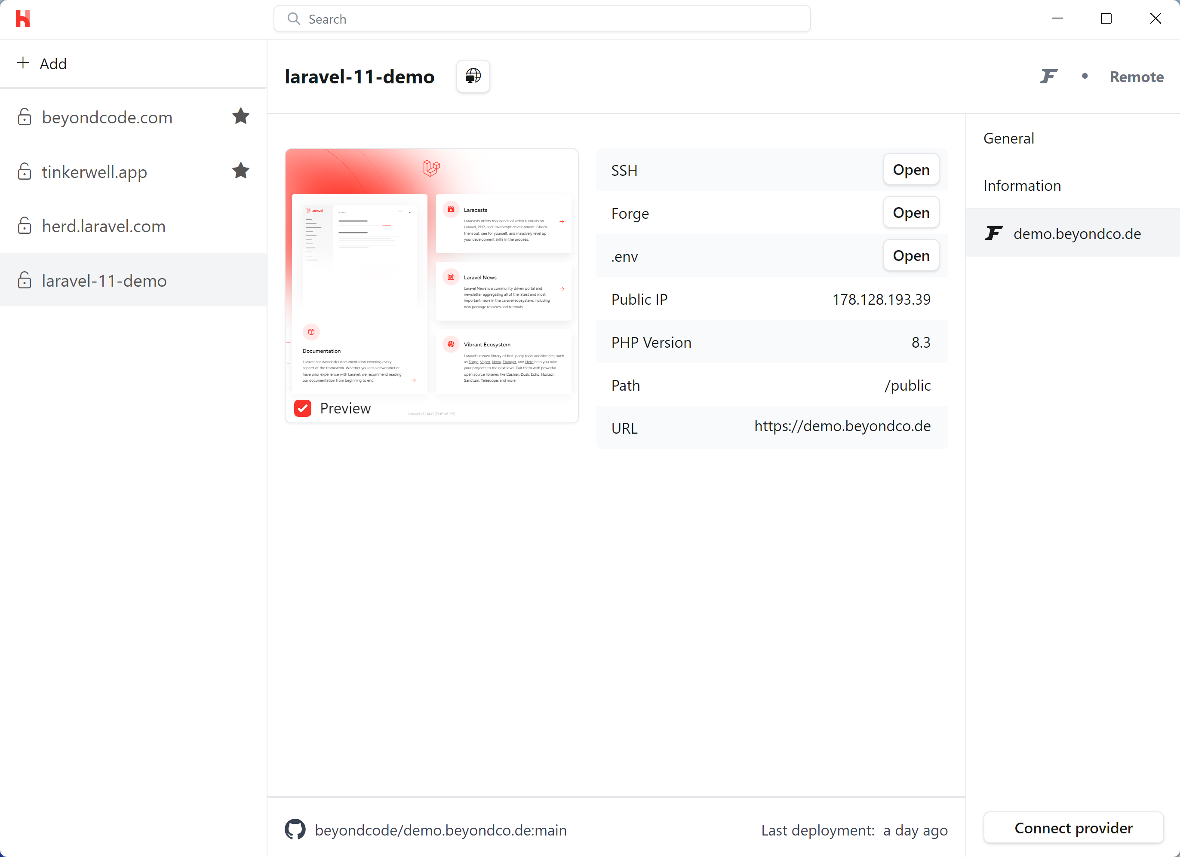Click the search magnifier icon

click(x=294, y=18)
